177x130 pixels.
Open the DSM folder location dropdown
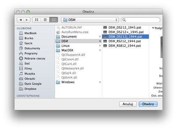coord(90,20)
